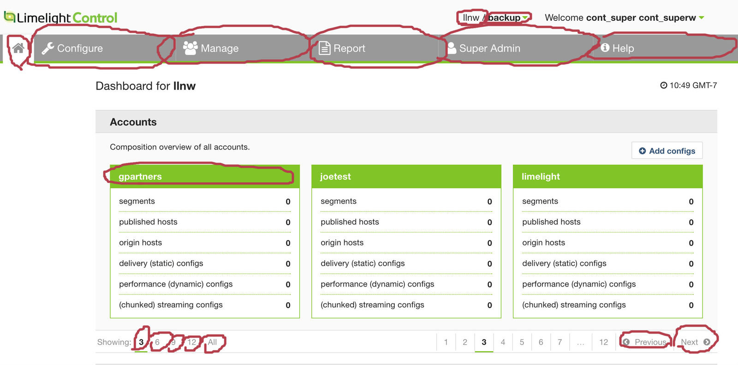This screenshot has width=738, height=365.
Task: Click the Dashboard for llnw title
Action: 146,86
